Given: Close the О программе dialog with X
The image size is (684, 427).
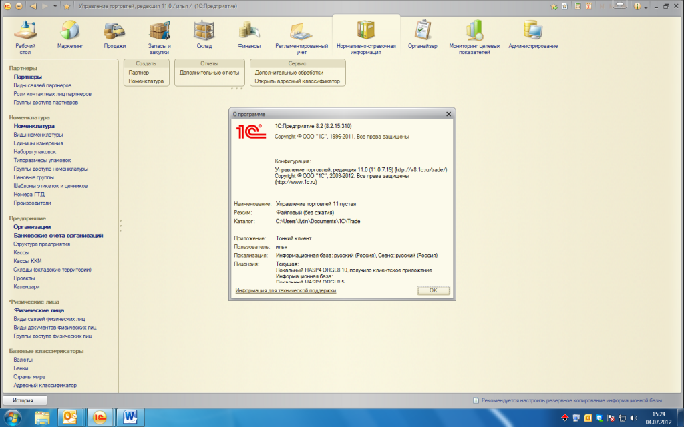Looking at the screenshot, I should point(448,114).
